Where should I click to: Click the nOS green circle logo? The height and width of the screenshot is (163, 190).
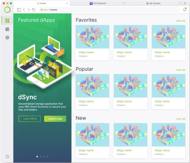[7, 10]
